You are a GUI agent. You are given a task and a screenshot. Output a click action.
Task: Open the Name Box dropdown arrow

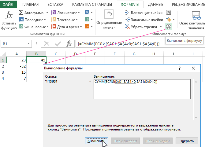click(28, 44)
